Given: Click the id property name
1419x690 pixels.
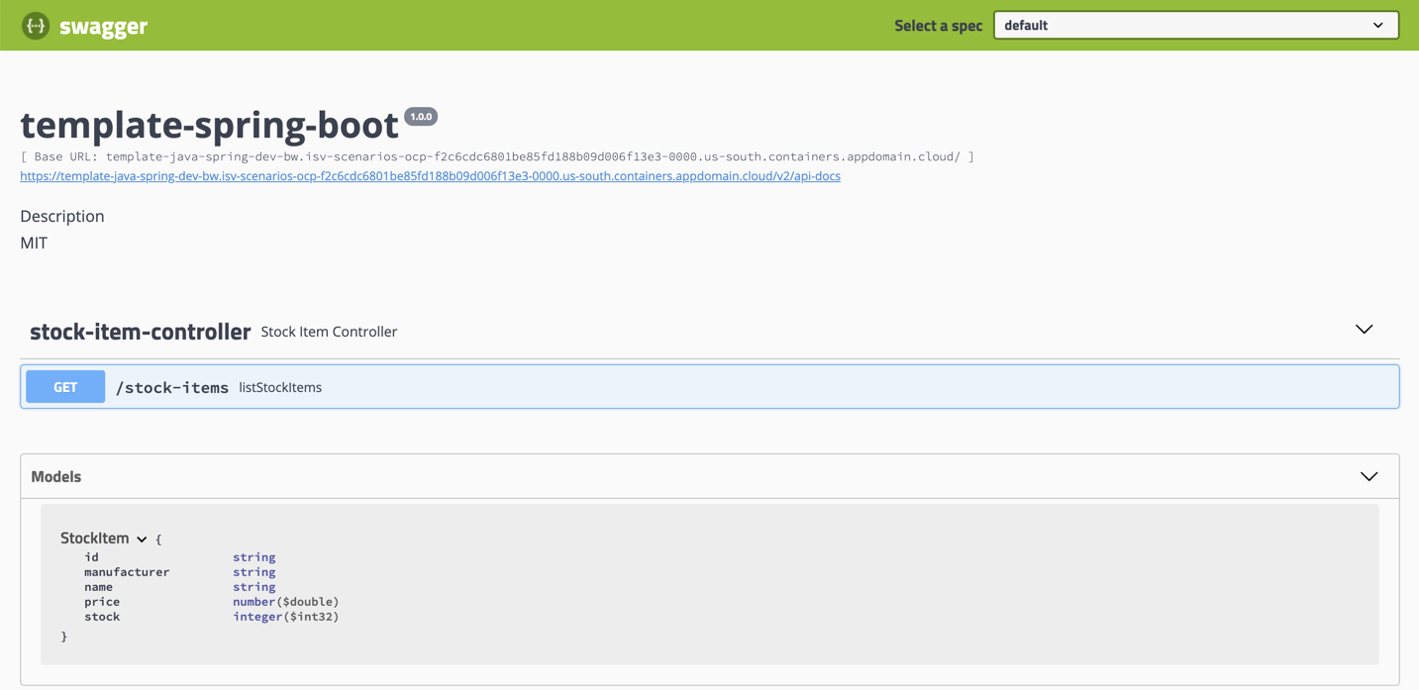Looking at the screenshot, I should [x=92, y=557].
